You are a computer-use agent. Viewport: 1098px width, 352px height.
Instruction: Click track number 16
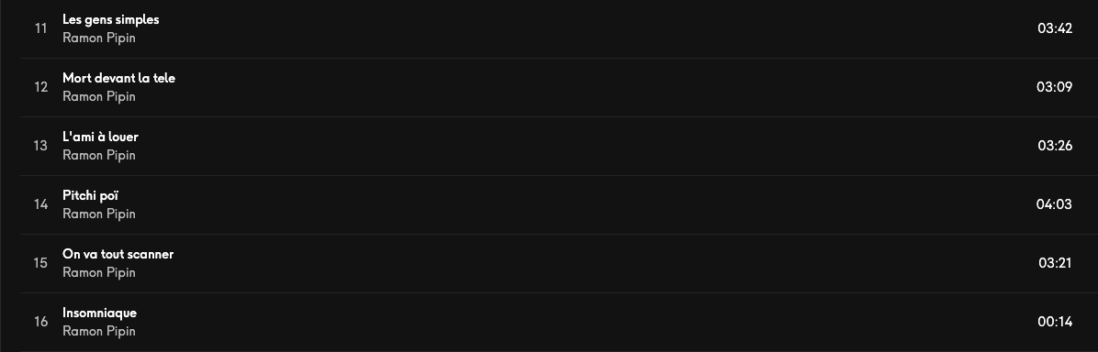[x=40, y=322]
